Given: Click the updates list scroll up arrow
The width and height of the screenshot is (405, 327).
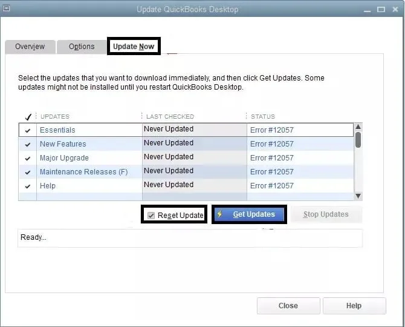Looking at the screenshot, I should click(x=358, y=127).
